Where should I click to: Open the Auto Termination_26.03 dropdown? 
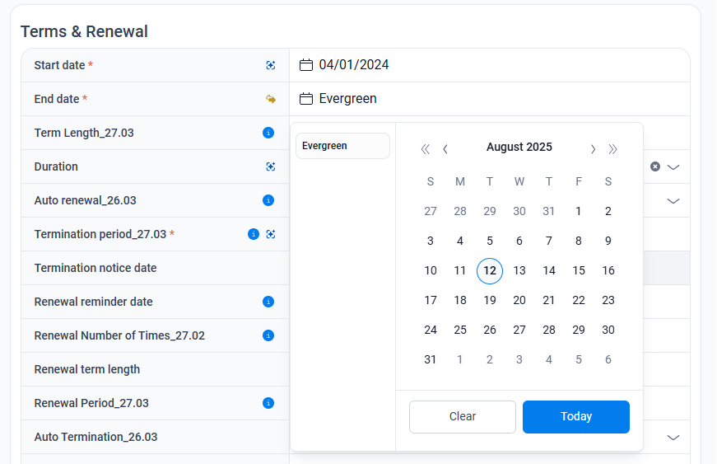click(673, 437)
